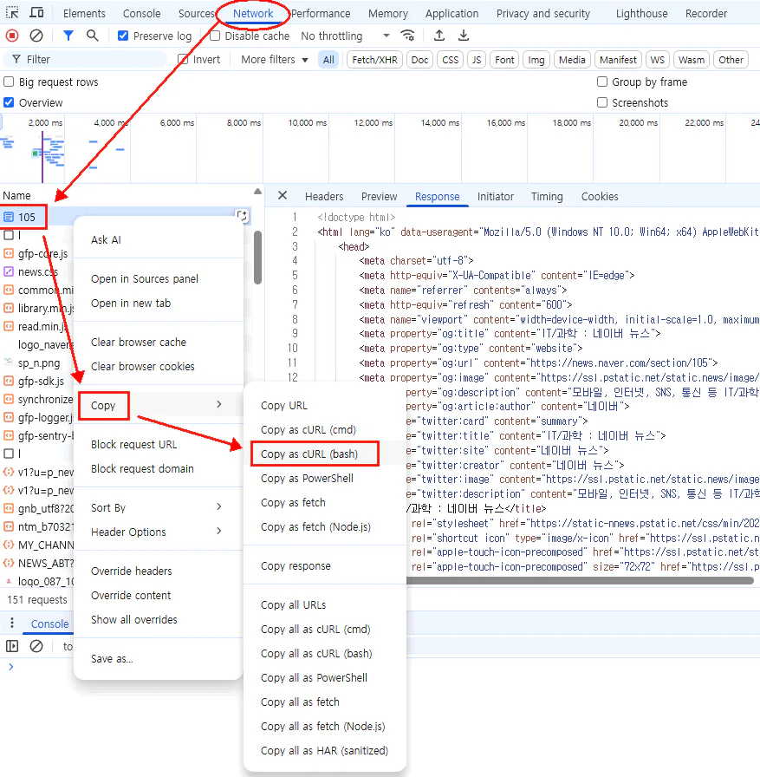Click the requests list vertical scrollbar
The image size is (760, 777).
(x=257, y=258)
